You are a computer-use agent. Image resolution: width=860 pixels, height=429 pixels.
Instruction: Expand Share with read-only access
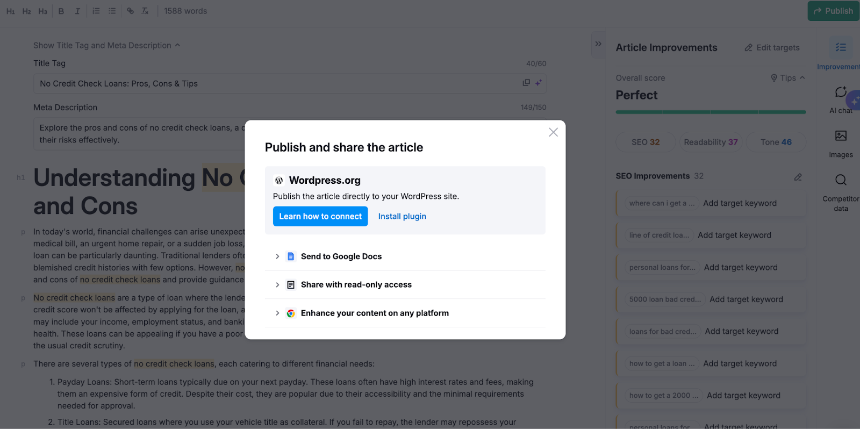277,285
